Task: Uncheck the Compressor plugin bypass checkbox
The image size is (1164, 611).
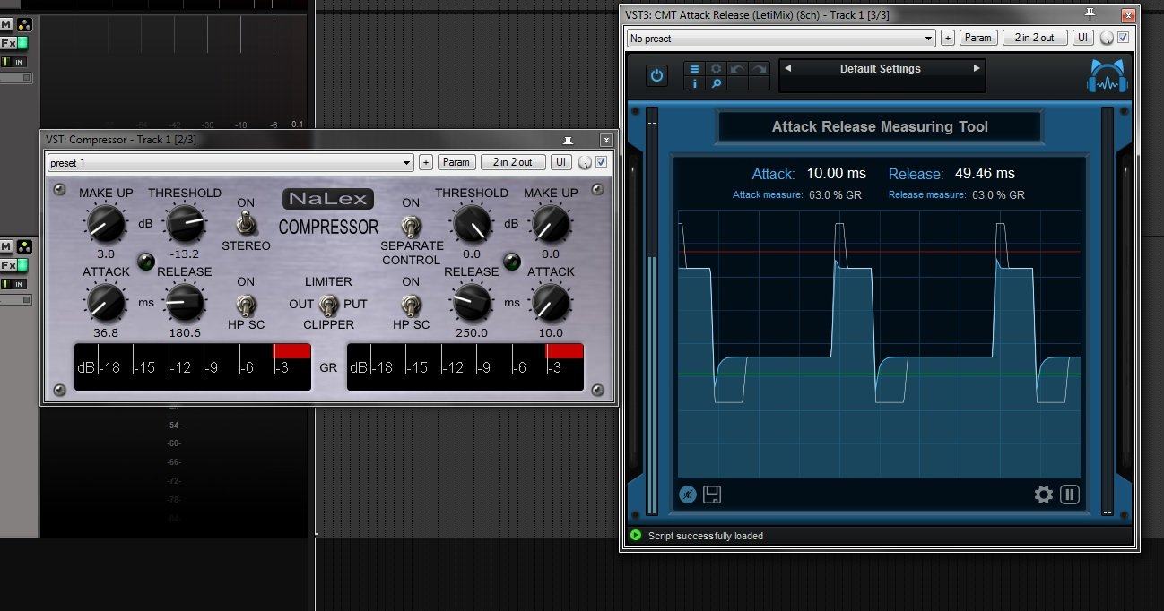Action: 602,162
